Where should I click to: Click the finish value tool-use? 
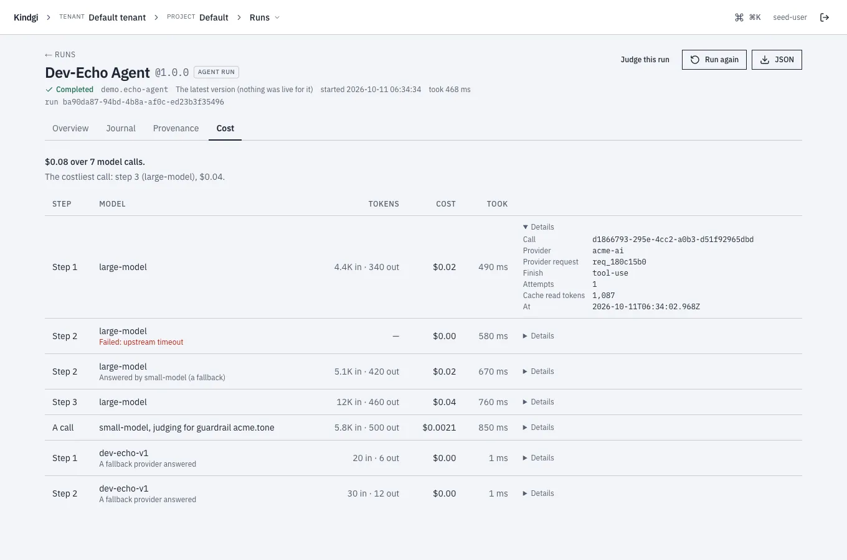(610, 273)
